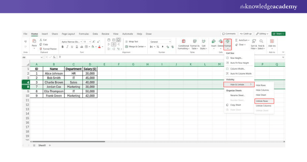Click the Insert cells icon
Screen dimensions: 307x162
click(x=213, y=42)
